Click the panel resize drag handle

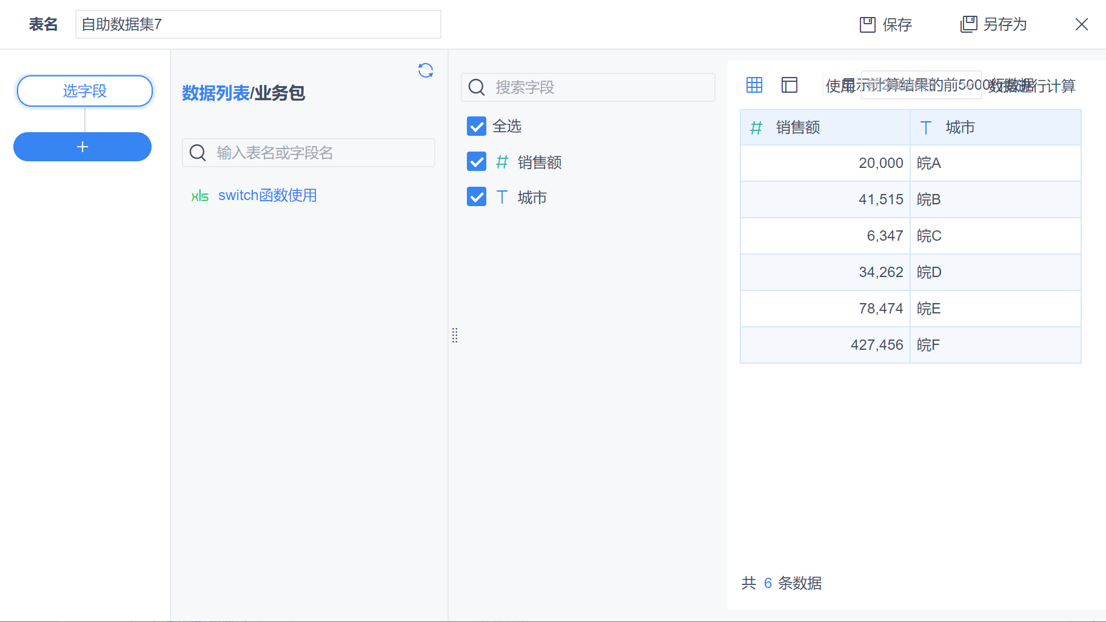(455, 335)
